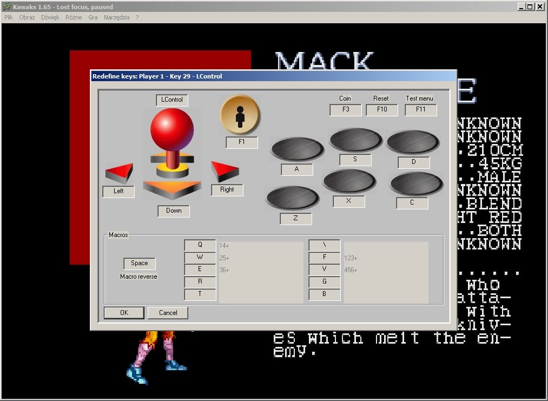The height and width of the screenshot is (401, 548).
Task: Click the orange down arrow icon
Action: (172, 189)
